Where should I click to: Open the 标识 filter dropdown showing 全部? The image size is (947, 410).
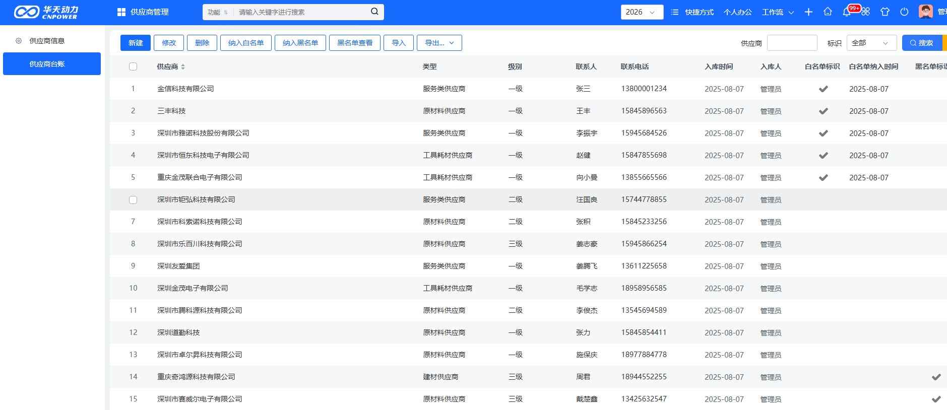pos(871,43)
